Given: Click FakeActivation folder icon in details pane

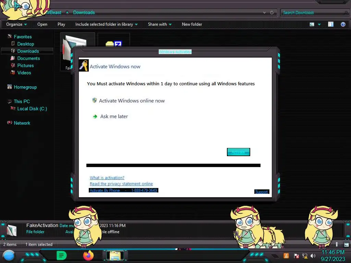Looking at the screenshot, I should pyautogui.click(x=12, y=230).
